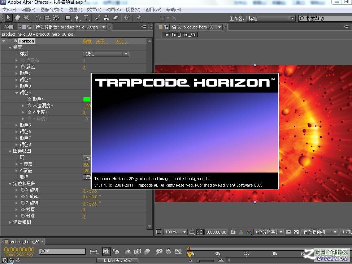Screen dimensions: 352x264
Task: Show channel and color management settings
Action: 249,232
